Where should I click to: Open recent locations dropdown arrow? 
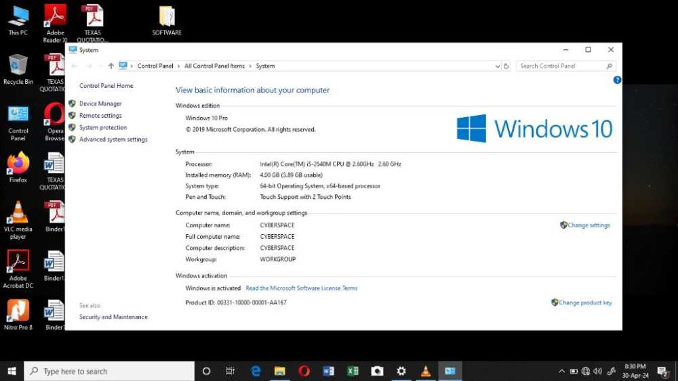point(101,66)
